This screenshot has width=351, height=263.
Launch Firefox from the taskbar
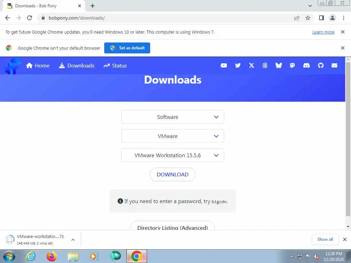52,256
